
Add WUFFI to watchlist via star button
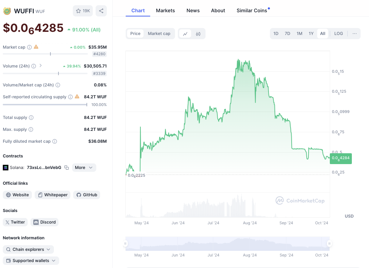(x=83, y=11)
